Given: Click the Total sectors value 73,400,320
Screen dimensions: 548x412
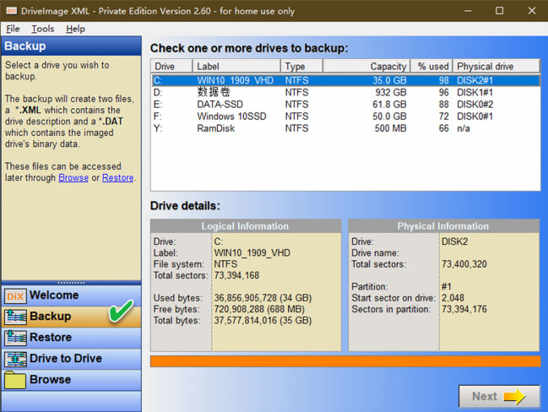Looking at the screenshot, I should [x=464, y=264].
